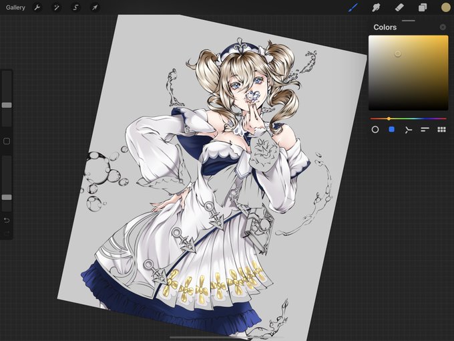Click the Colors panel drag handle
Image resolution: width=454 pixels, height=341 pixels.
pos(408,21)
